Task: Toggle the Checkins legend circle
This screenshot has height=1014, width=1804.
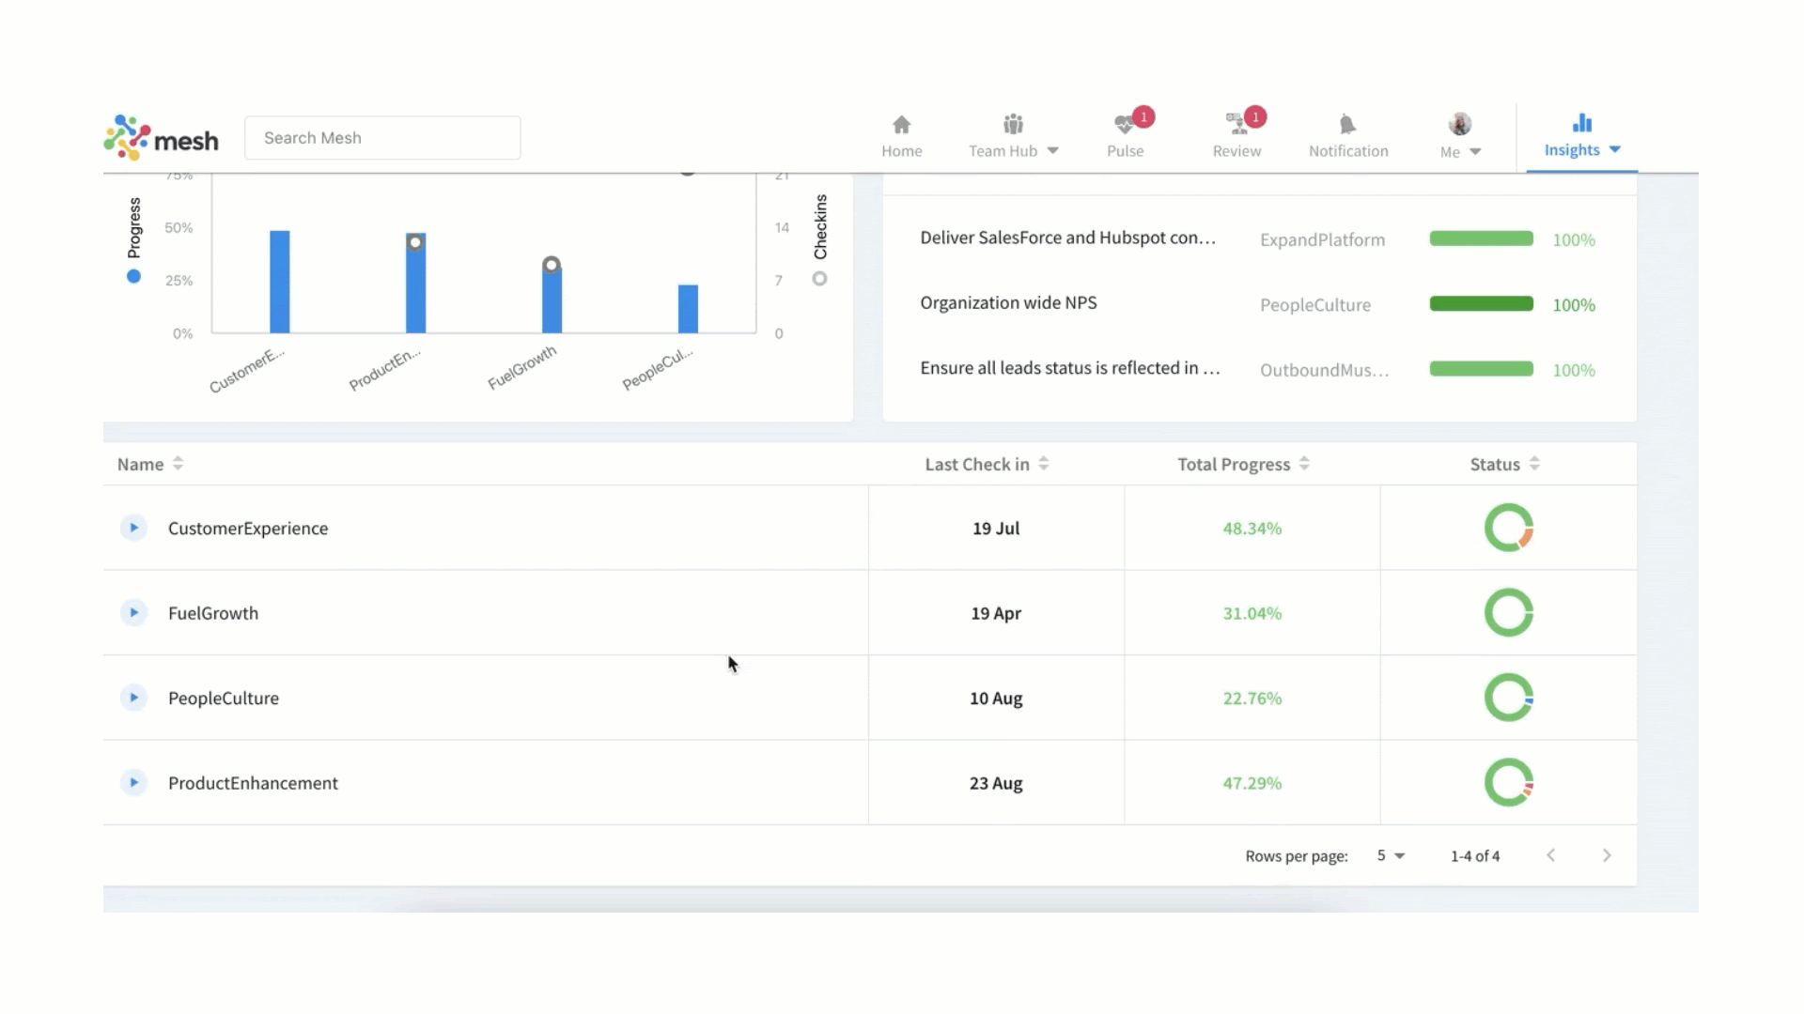Action: (x=819, y=279)
